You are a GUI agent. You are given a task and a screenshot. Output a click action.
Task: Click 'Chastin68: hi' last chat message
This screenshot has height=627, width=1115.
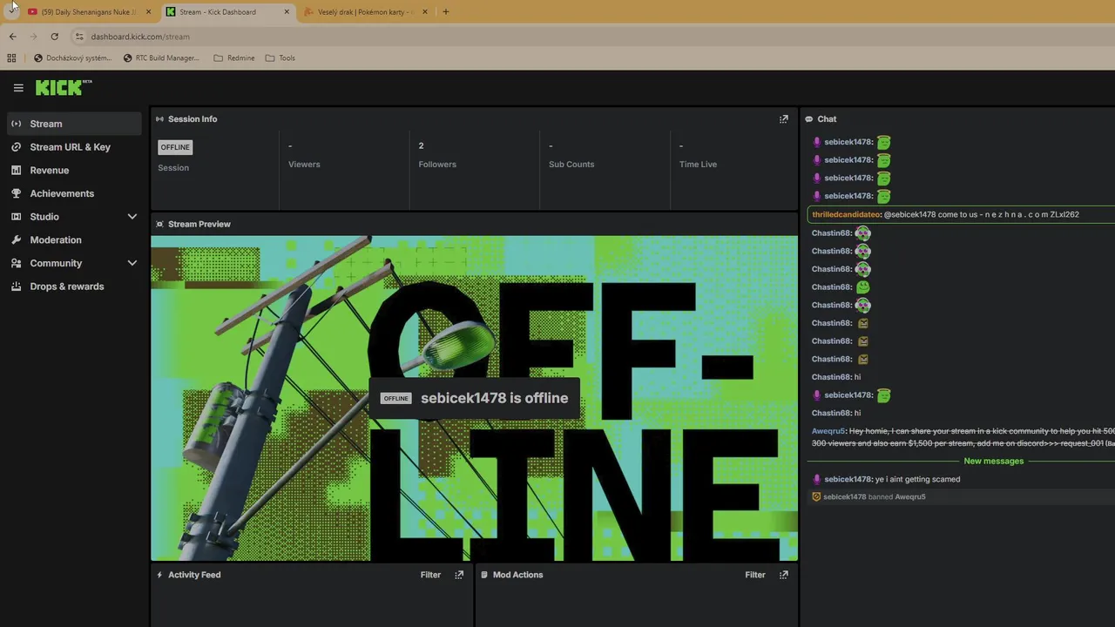point(836,413)
